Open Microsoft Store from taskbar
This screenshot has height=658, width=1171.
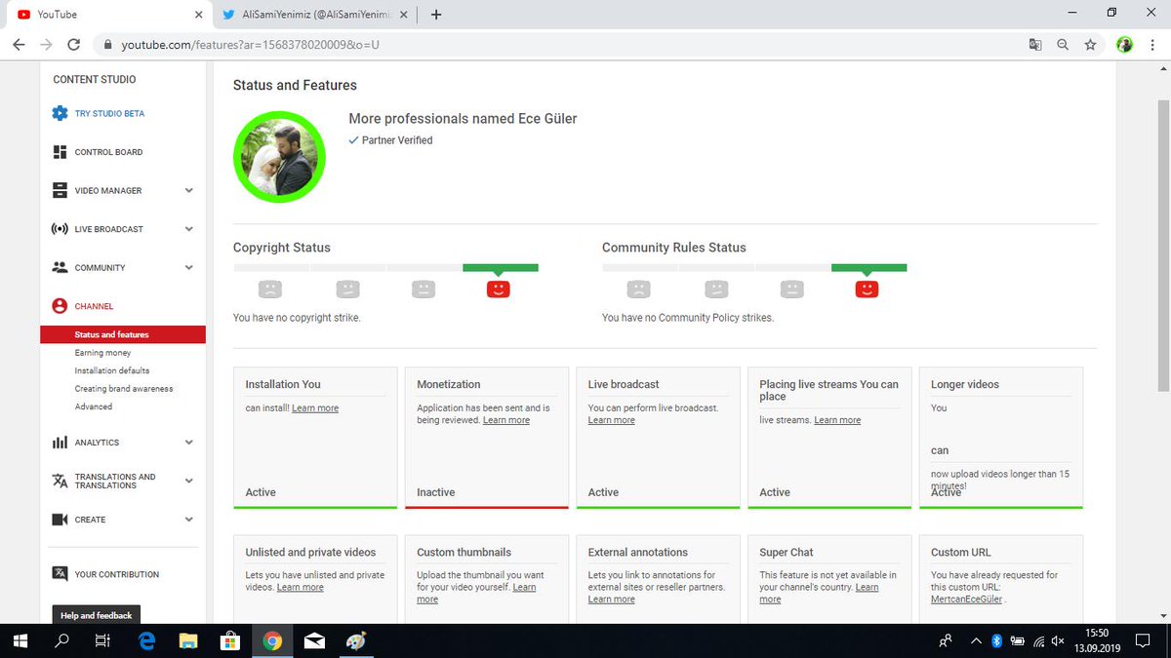tap(230, 640)
